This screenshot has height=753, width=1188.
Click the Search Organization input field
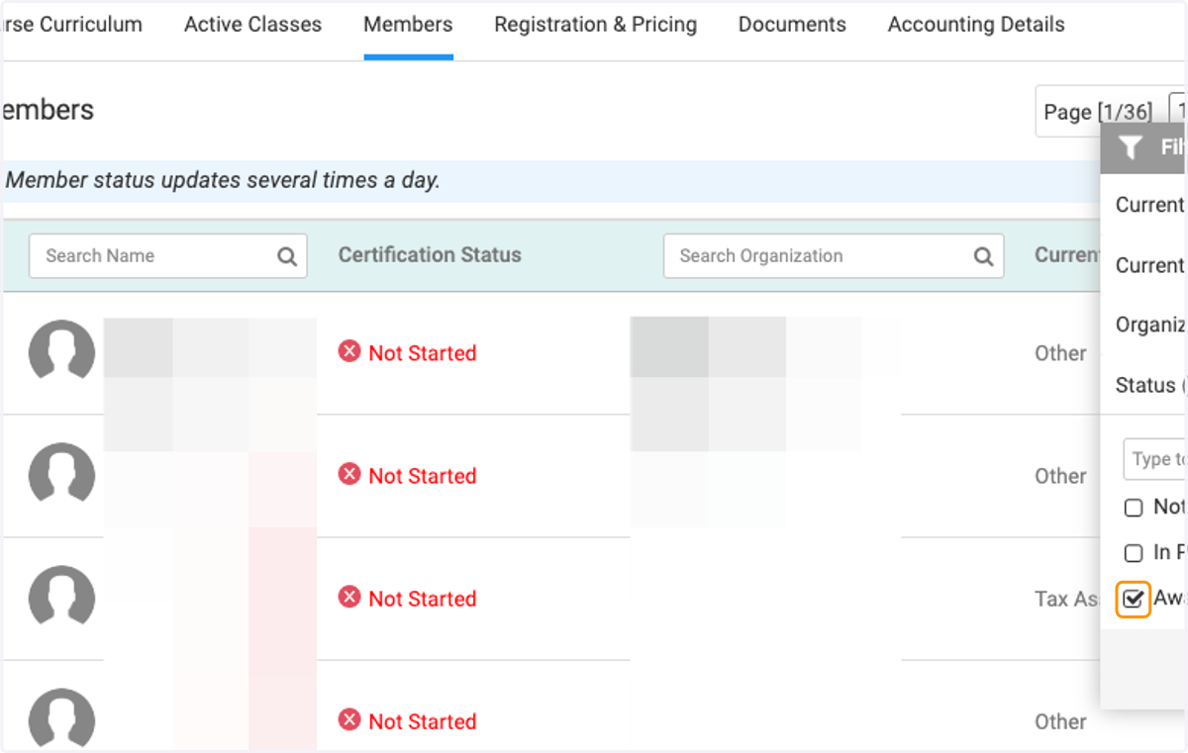[x=834, y=256]
